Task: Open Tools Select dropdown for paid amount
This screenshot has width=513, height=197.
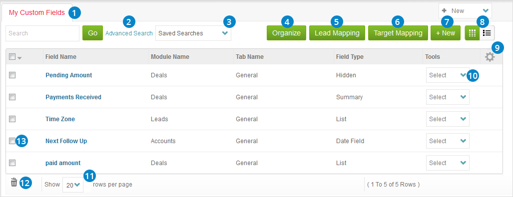Action: [x=448, y=163]
